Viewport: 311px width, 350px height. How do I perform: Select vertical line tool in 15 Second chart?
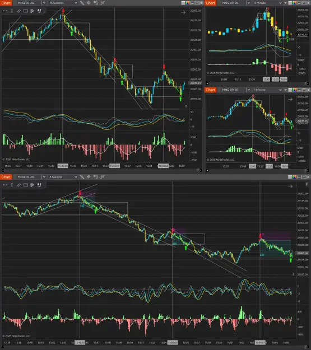click(12, 11)
